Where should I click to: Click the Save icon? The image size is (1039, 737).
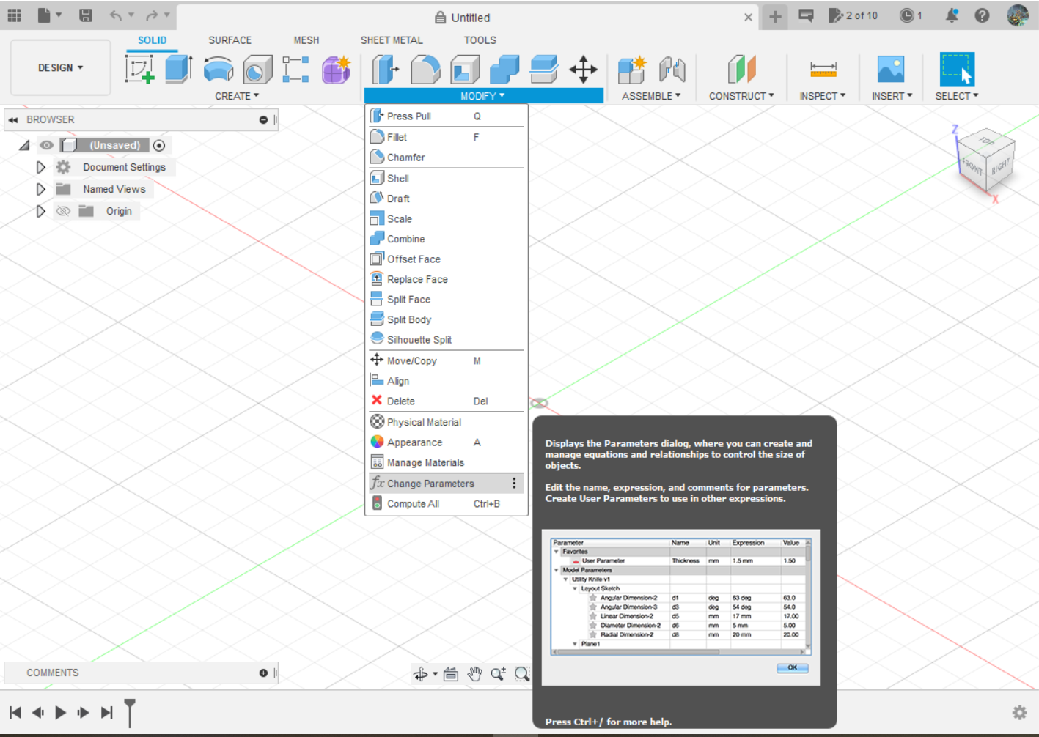[x=86, y=15]
